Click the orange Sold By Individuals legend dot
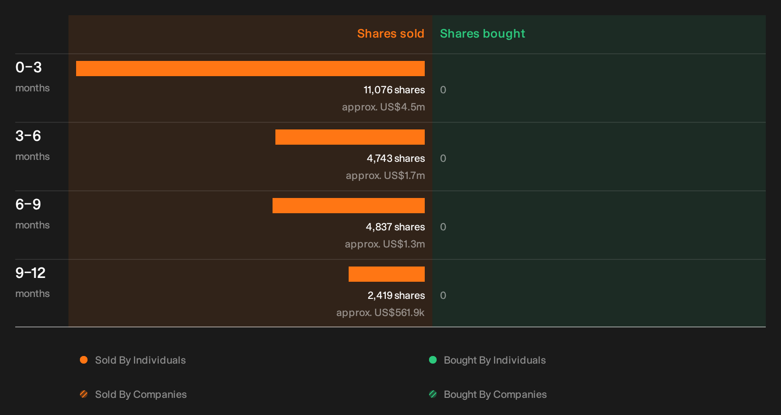Viewport: 781px width, 415px height. pos(84,360)
